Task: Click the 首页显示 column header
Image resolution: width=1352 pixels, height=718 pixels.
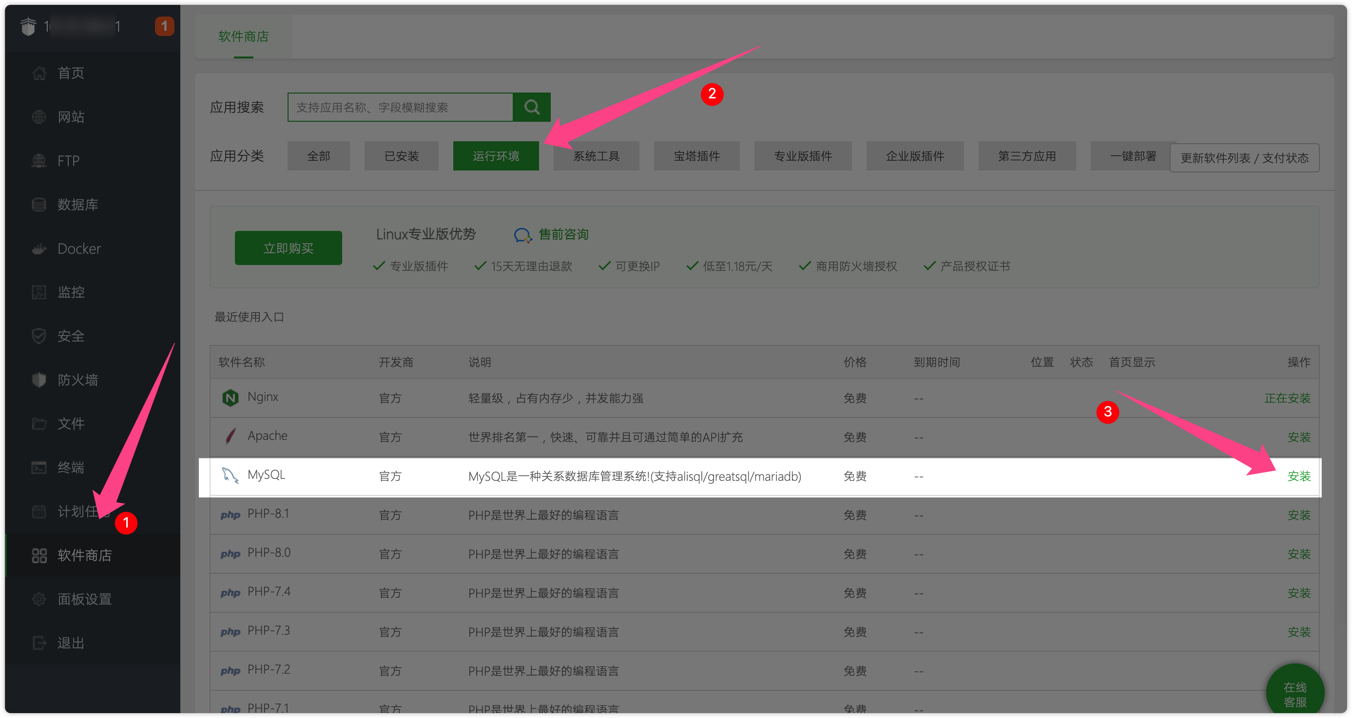Action: pos(1132,362)
